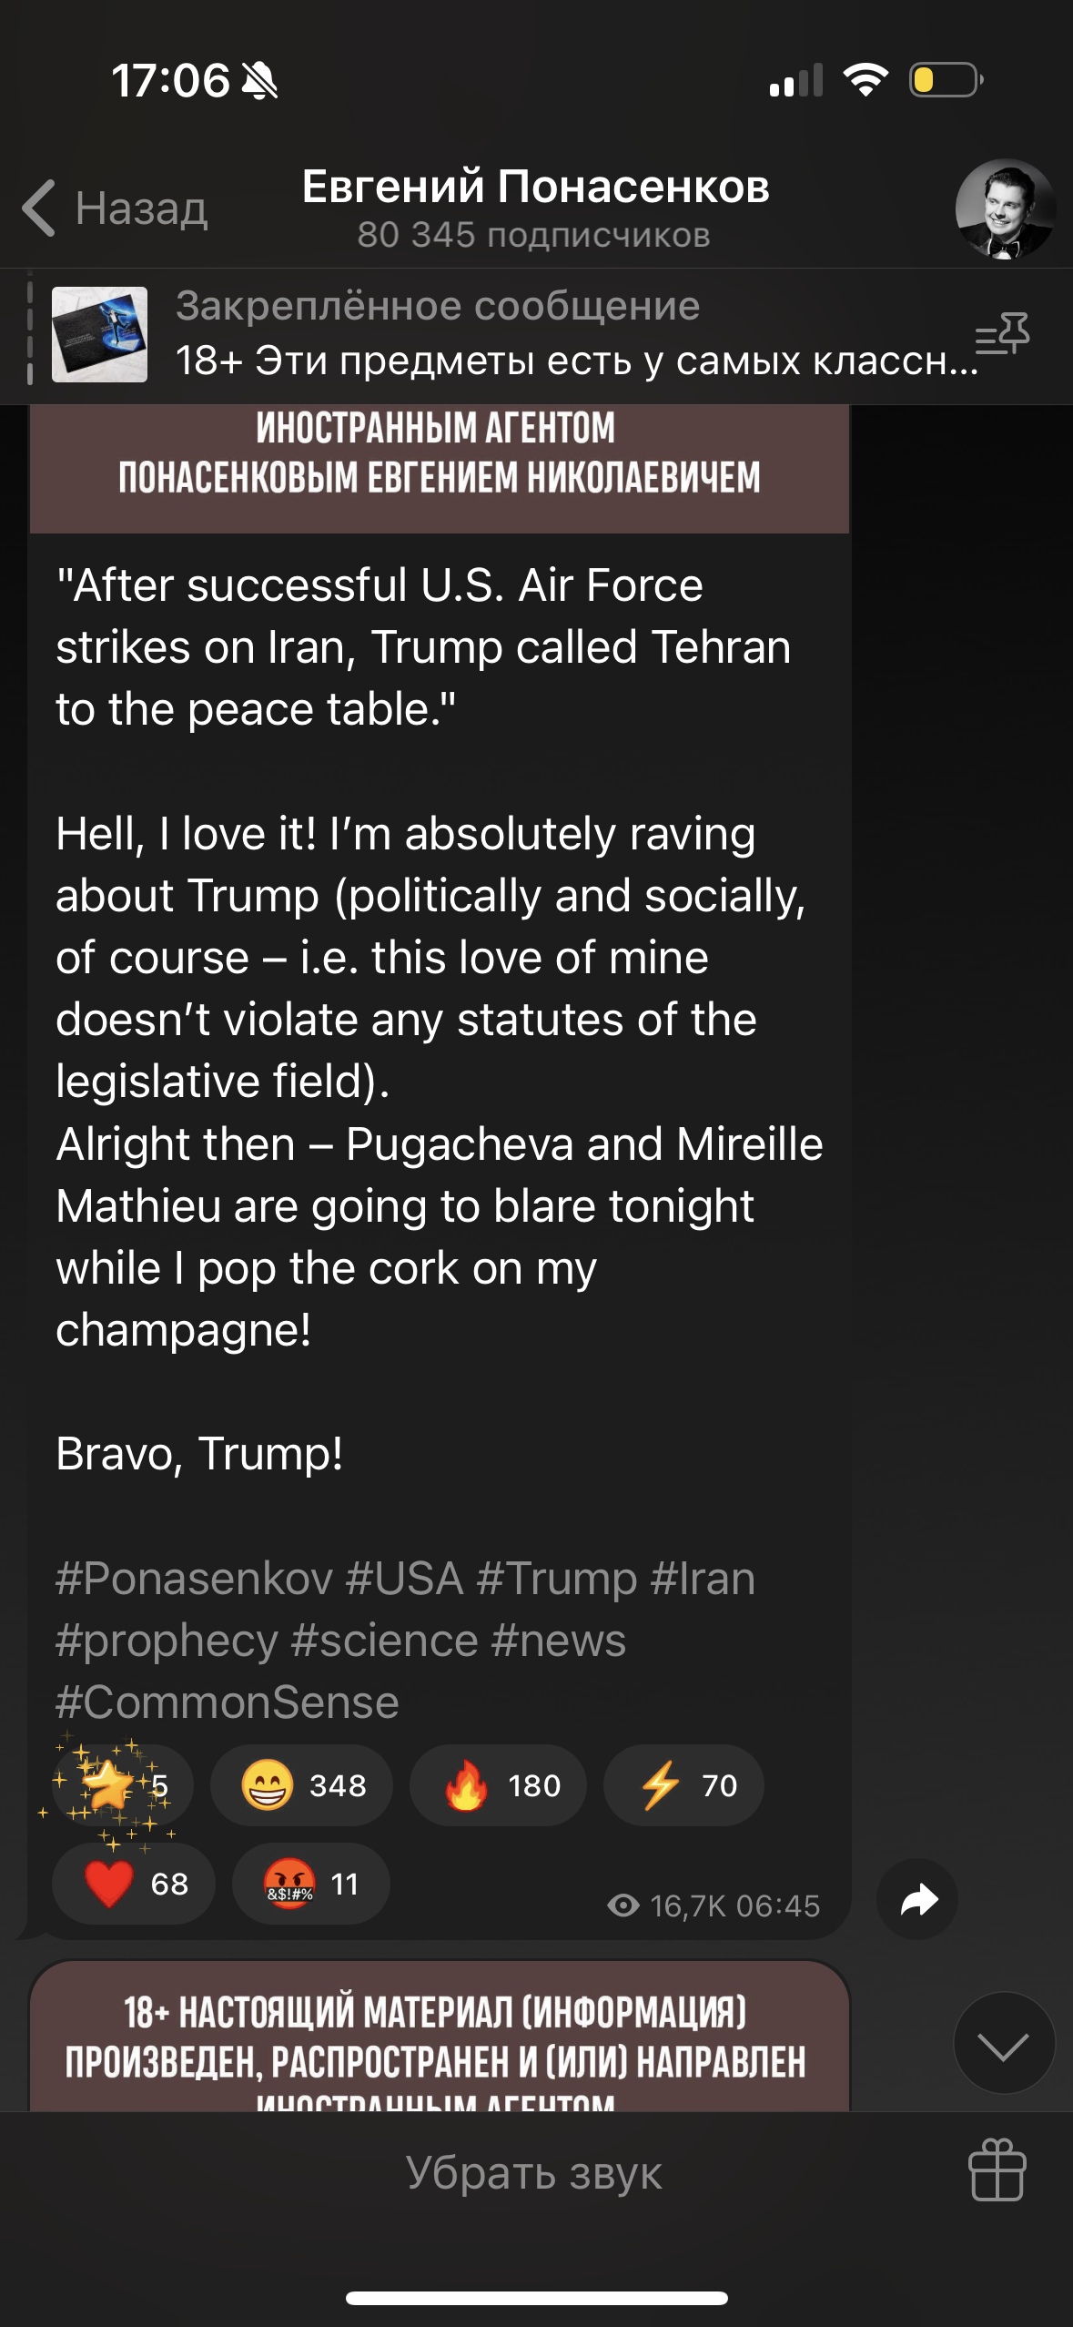Tap the Убрать звук button
Screen dimensions: 1073x2327
(x=534, y=2171)
